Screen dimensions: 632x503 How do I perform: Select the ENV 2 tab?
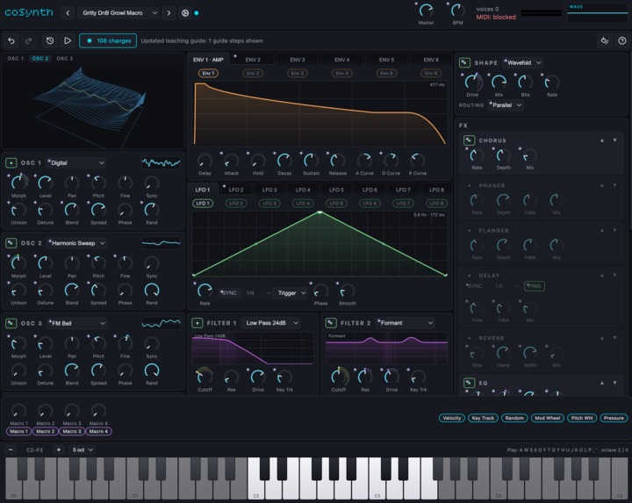click(x=253, y=60)
